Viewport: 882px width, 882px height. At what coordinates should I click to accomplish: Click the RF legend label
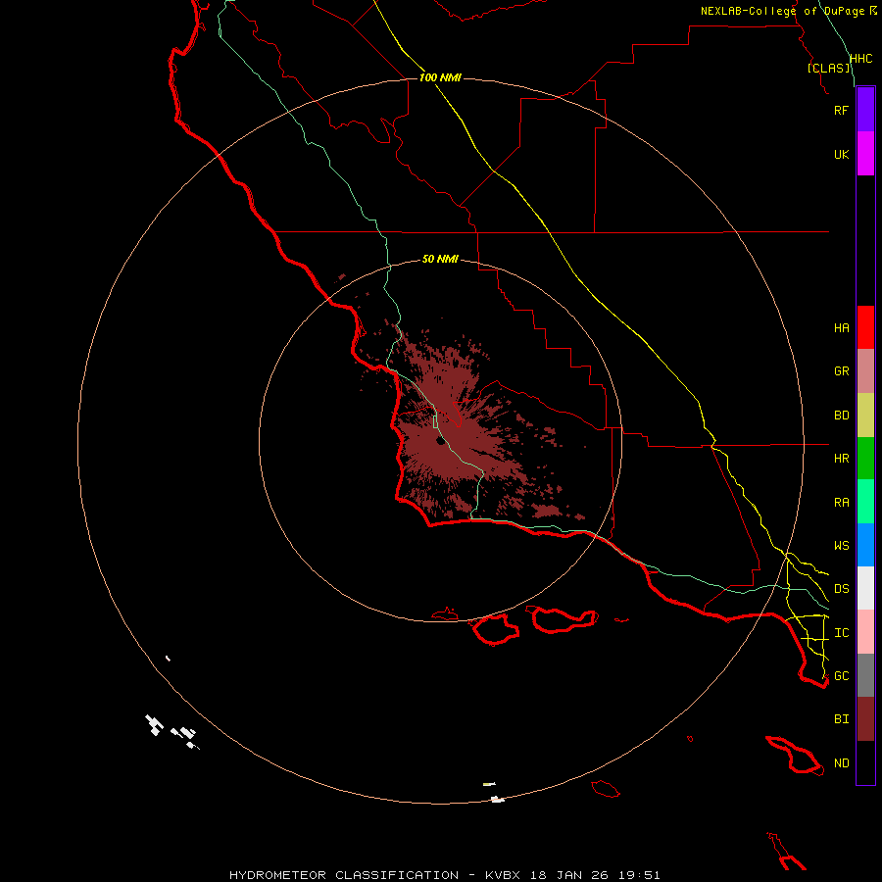[841, 110]
